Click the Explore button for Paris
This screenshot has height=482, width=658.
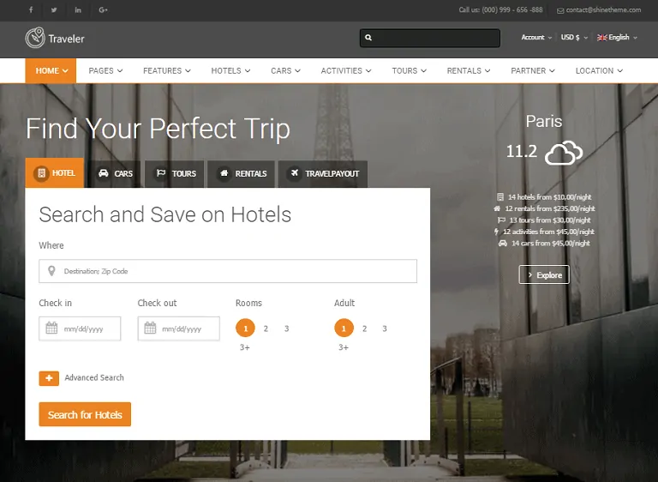(544, 274)
